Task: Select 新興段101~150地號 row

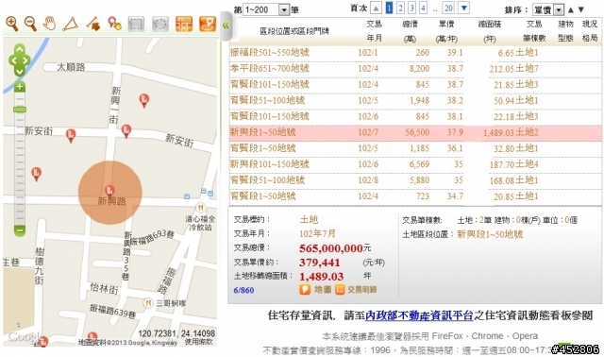Action: pyautogui.click(x=415, y=164)
